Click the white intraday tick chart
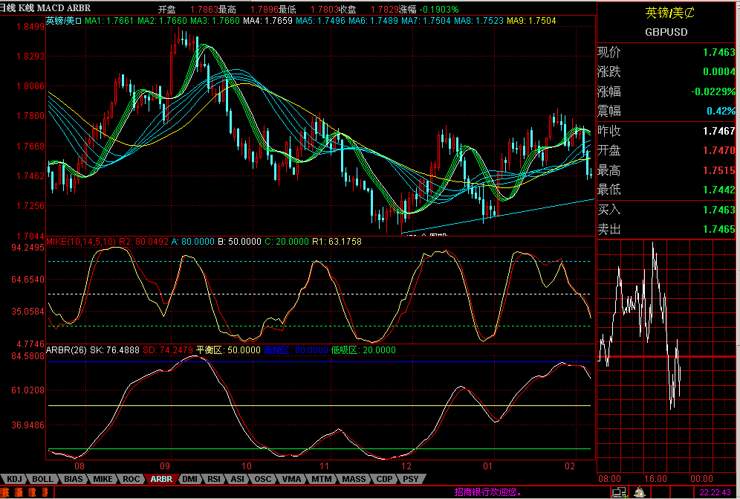 pos(640,325)
